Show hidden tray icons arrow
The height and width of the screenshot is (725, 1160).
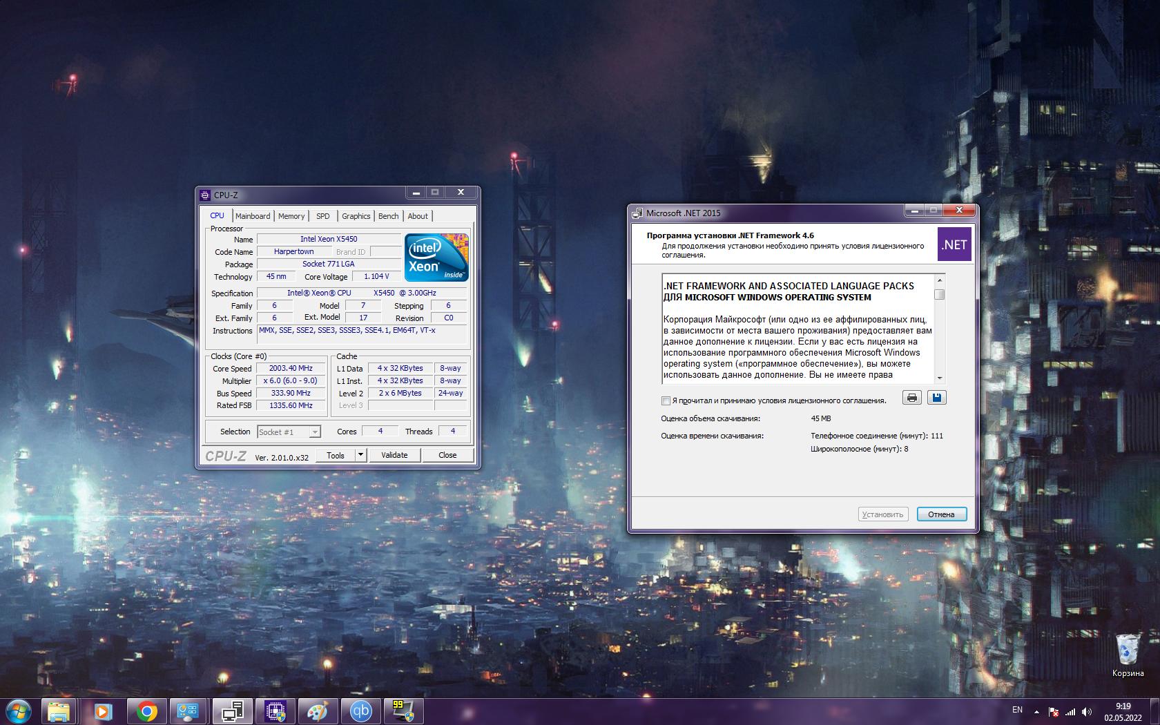(x=1036, y=712)
